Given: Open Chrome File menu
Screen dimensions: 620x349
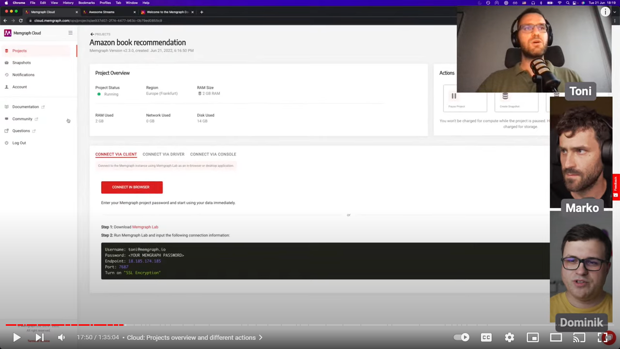Looking at the screenshot, I should click(32, 3).
